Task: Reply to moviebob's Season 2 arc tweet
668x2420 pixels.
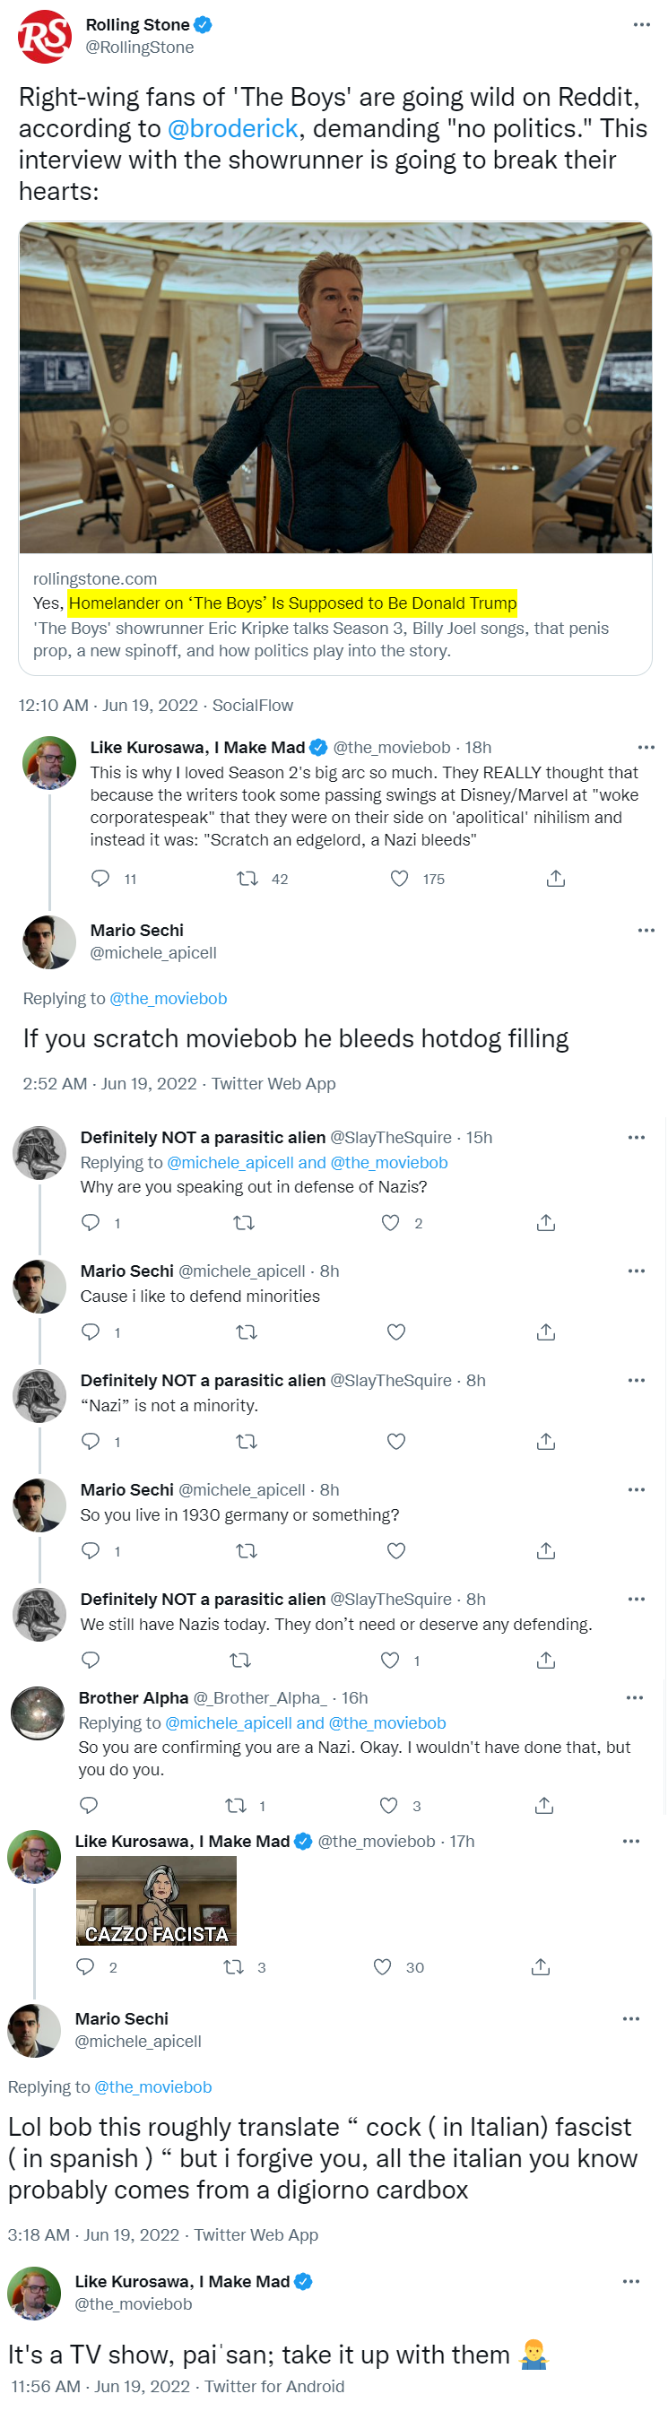Action: point(100,879)
